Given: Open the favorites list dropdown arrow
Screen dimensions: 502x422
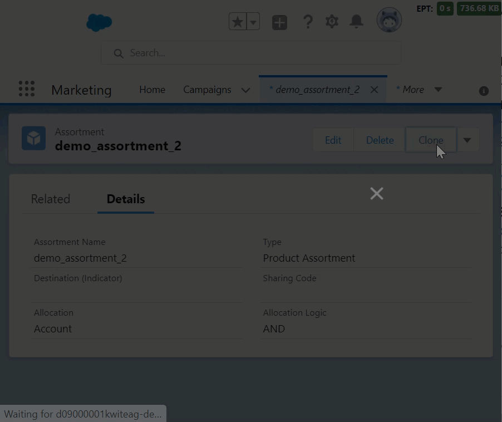Looking at the screenshot, I should [253, 22].
